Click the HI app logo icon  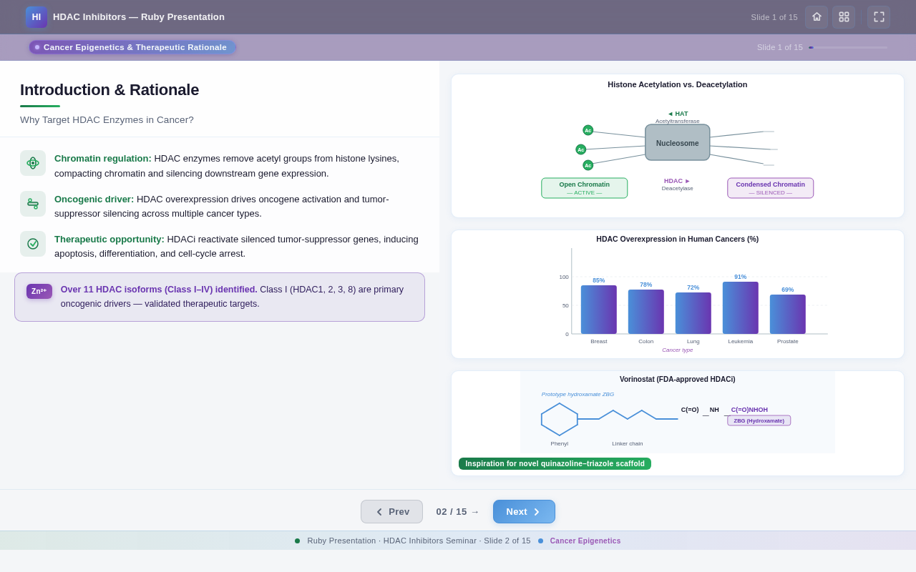[x=36, y=17]
